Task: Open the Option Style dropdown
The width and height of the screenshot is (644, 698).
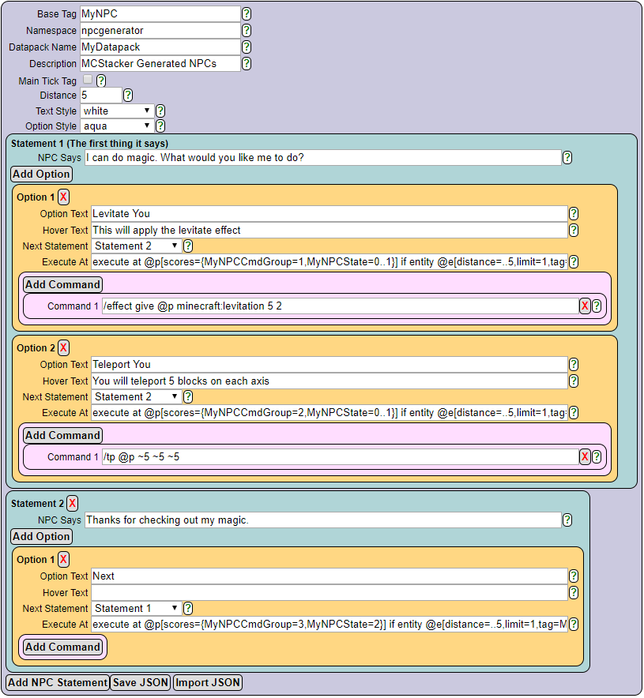Action: pos(117,126)
